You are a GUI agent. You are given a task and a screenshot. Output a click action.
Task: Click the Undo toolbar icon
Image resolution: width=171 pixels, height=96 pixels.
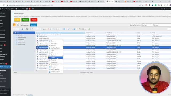click(36, 29)
